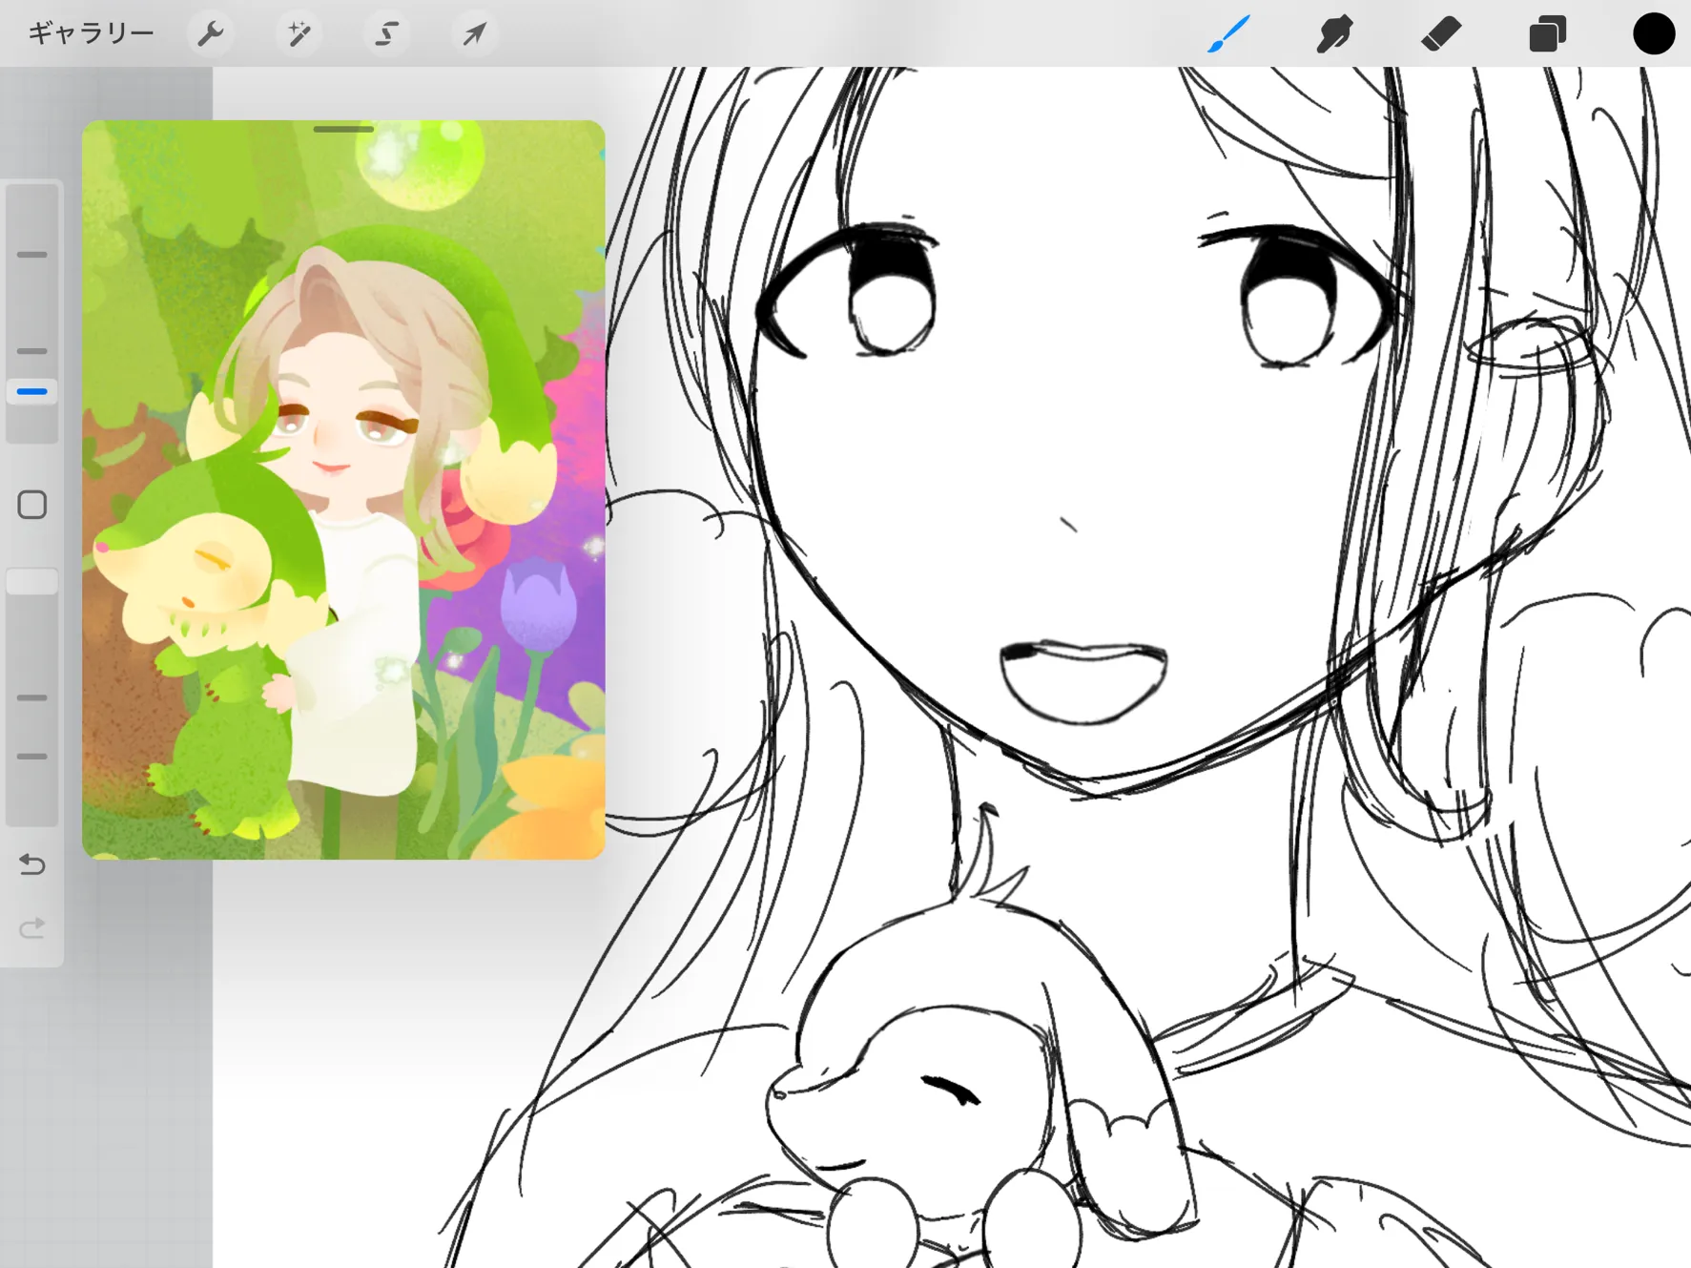
Task: Tap the Redo arrow
Action: coord(32,928)
